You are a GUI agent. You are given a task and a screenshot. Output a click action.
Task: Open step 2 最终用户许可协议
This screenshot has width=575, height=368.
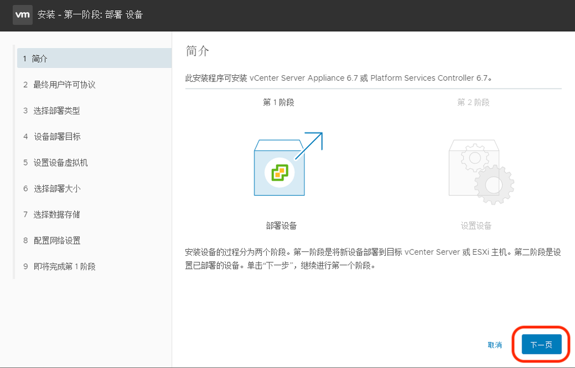coord(62,84)
